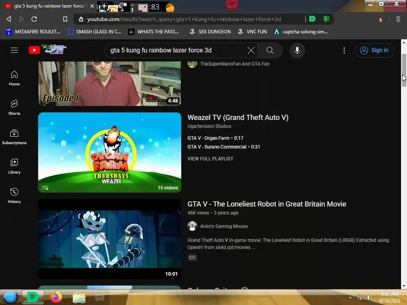Open the Episode 1 video thumbnail
The image size is (407, 305).
pyautogui.click(x=110, y=83)
